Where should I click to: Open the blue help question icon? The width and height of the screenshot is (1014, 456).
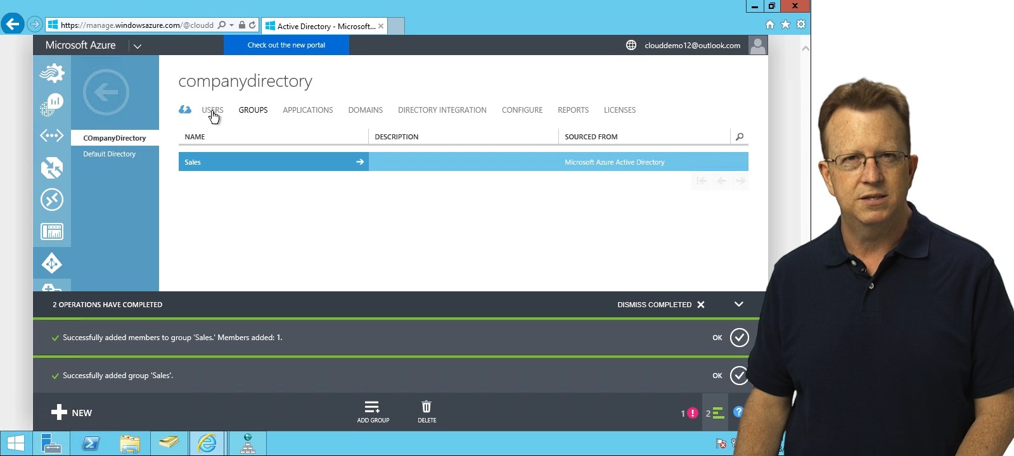(x=738, y=412)
